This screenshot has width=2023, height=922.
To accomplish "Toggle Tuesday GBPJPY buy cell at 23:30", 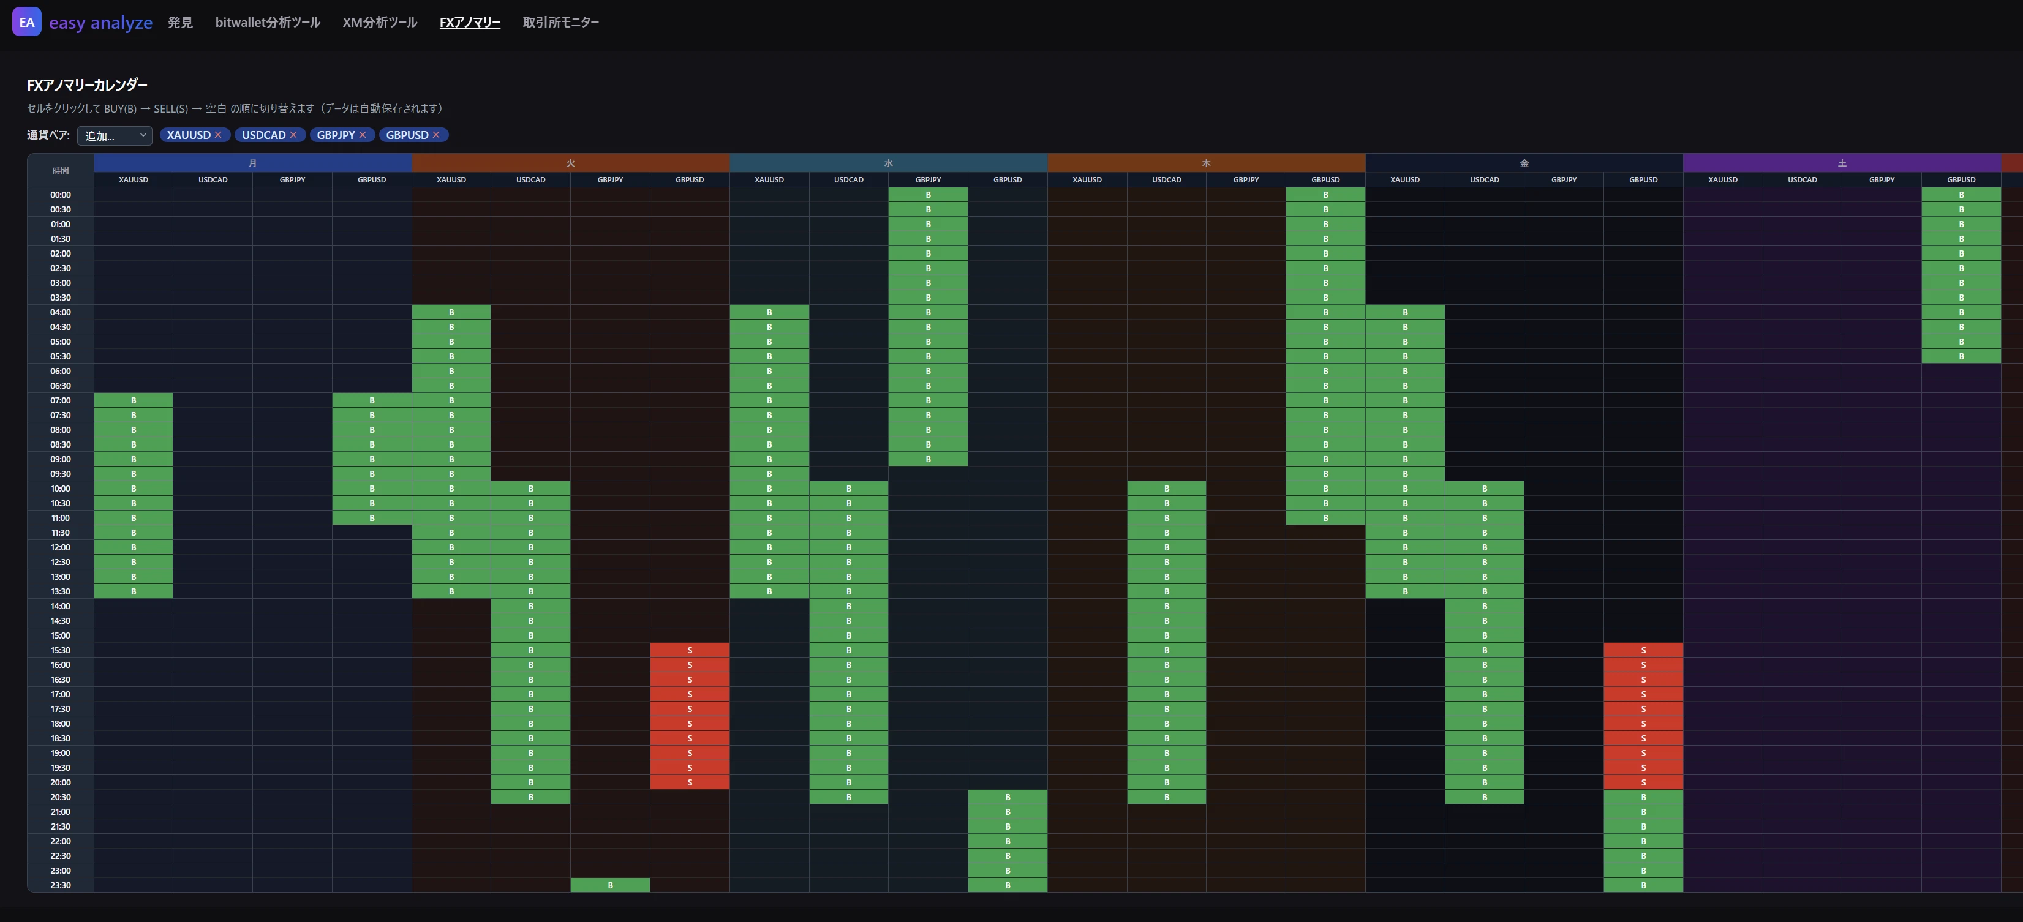I will pos(610,885).
